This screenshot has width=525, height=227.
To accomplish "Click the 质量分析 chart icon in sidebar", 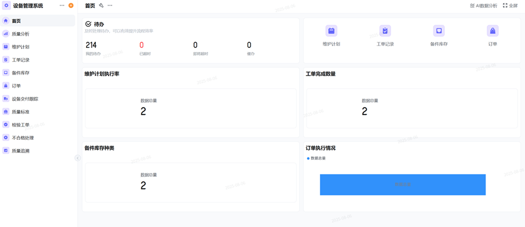I will [x=5, y=34].
